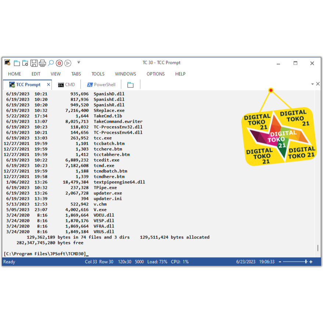Viewport: 323px width, 323px height.
Task: Click the file name TakeCommand.ewriter
Action: (x=118, y=122)
